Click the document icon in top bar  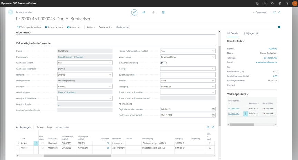pyautogui.click(x=257, y=3)
